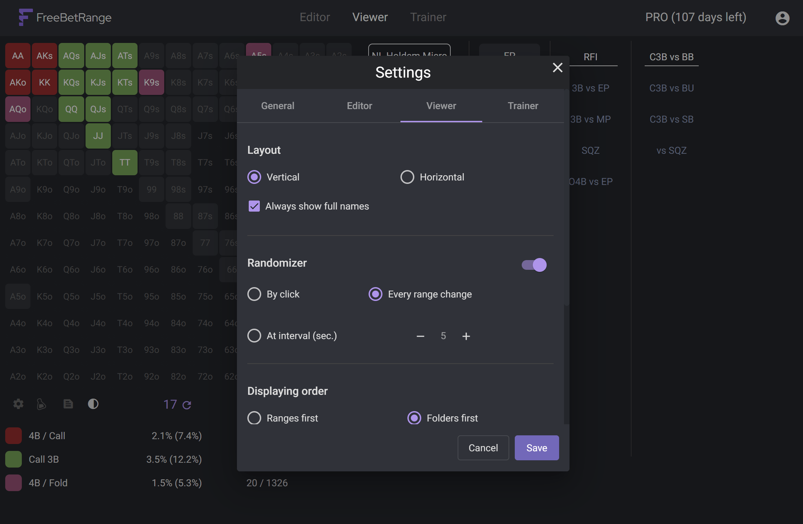The image size is (803, 524).
Task: Open the user account profile icon
Action: tap(782, 18)
